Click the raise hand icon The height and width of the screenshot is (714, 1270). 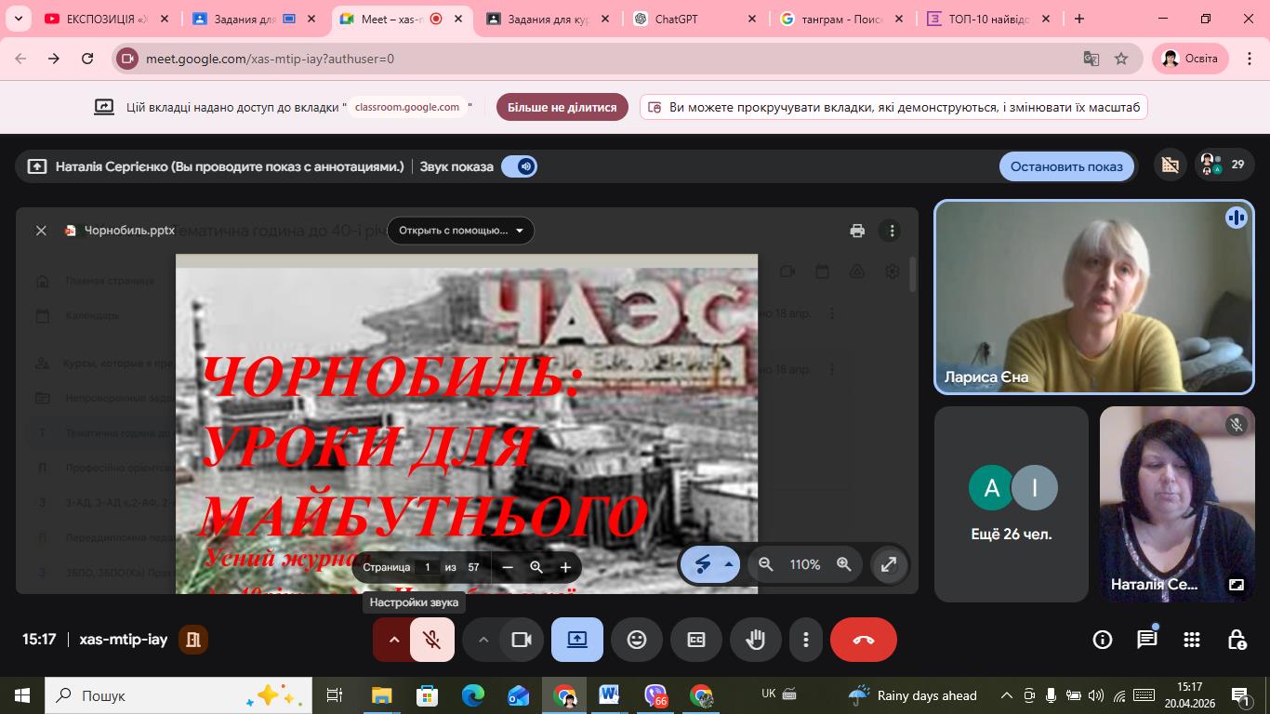pos(755,640)
